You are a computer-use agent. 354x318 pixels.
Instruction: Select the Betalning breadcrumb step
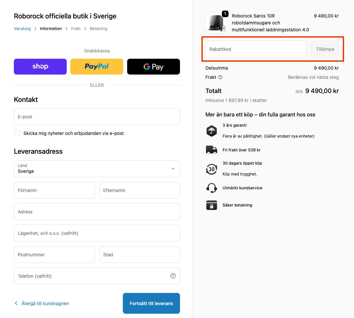click(x=98, y=29)
